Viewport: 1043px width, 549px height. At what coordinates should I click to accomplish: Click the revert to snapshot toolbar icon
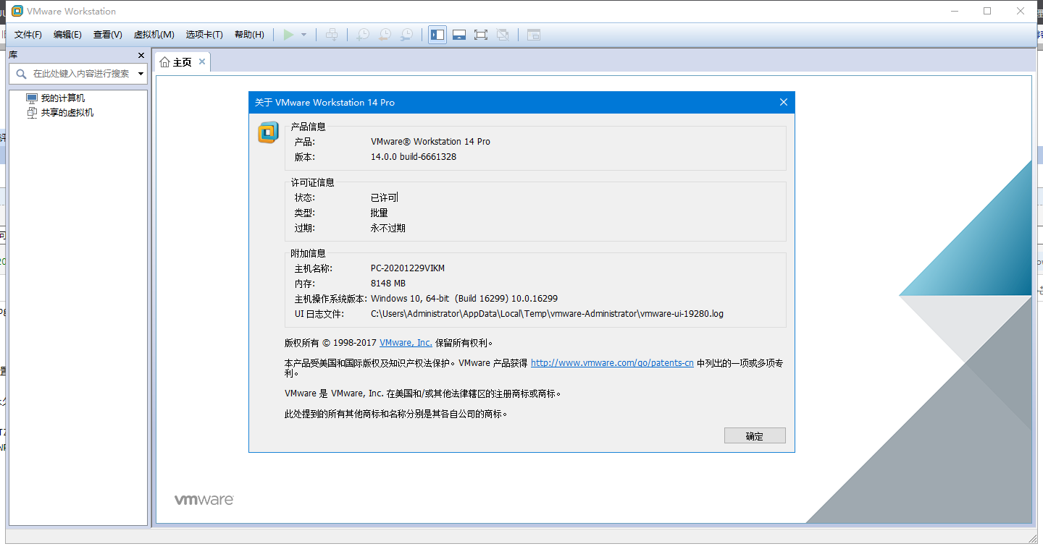pyautogui.click(x=385, y=35)
